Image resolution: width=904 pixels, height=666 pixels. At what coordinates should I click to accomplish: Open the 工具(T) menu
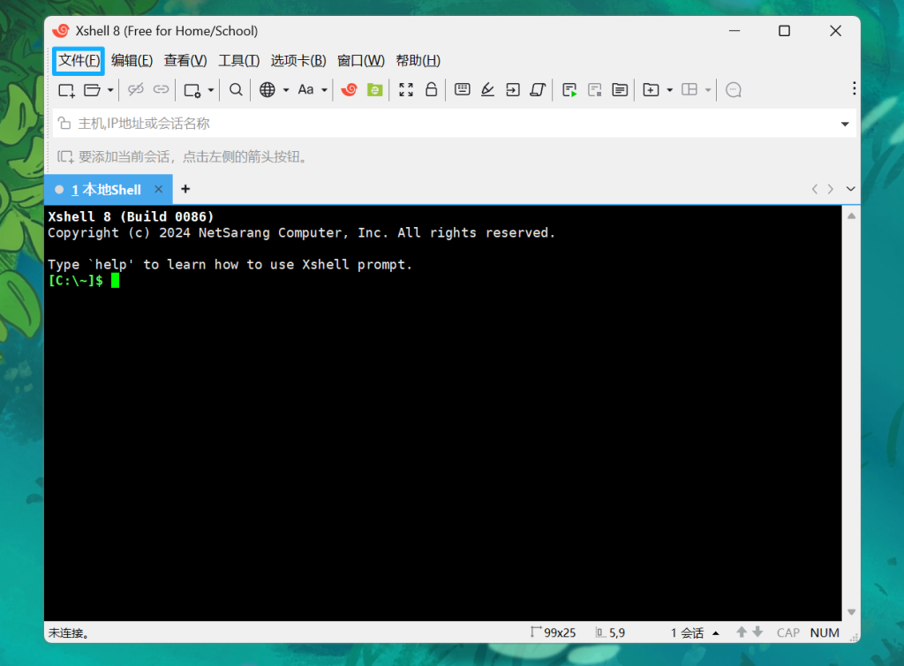click(x=238, y=61)
